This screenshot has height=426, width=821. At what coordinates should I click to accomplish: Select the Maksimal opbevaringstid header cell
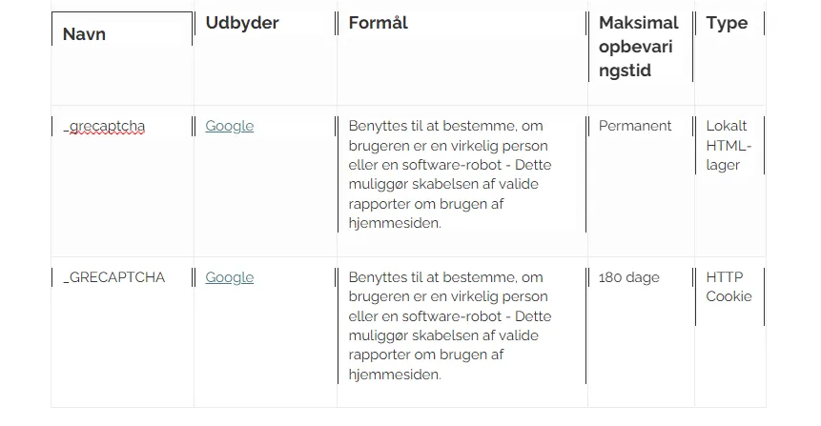click(x=638, y=47)
